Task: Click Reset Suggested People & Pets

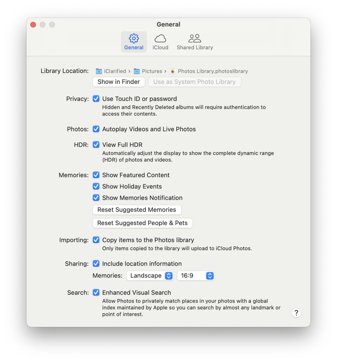Action: point(142,223)
